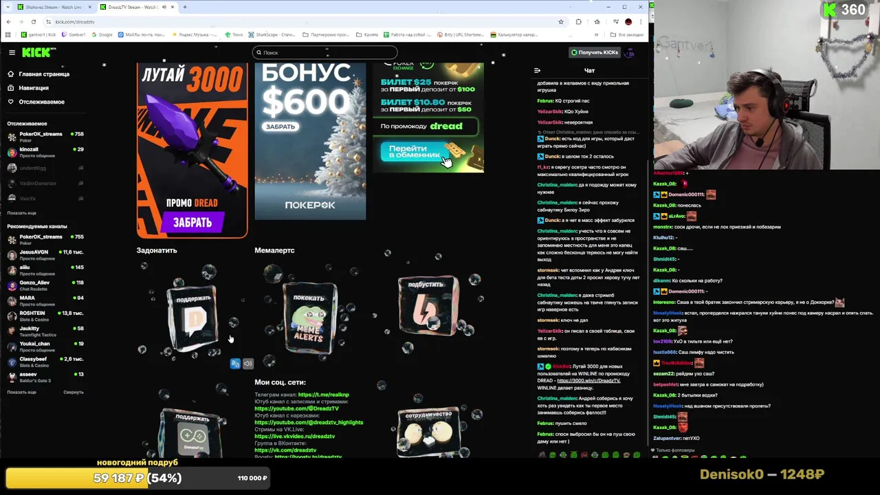
Task: Open the Крипта bookmark folder
Action: click(367, 34)
